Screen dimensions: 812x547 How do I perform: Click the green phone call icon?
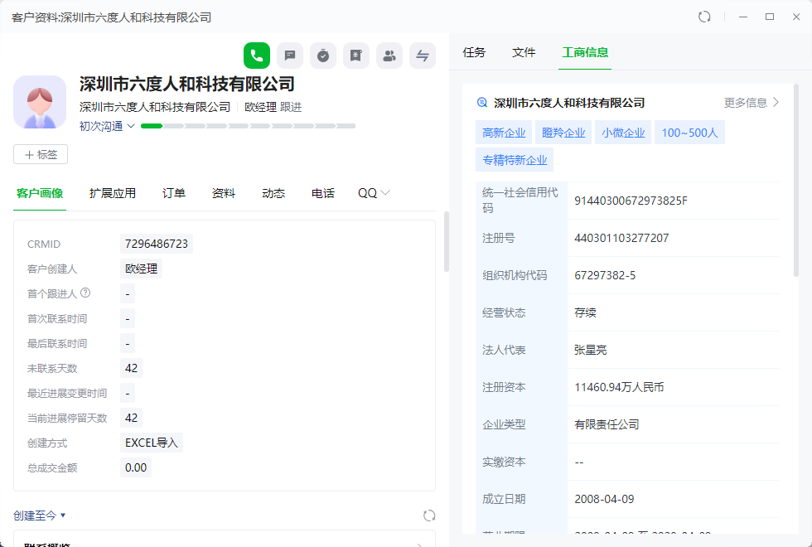pyautogui.click(x=257, y=56)
